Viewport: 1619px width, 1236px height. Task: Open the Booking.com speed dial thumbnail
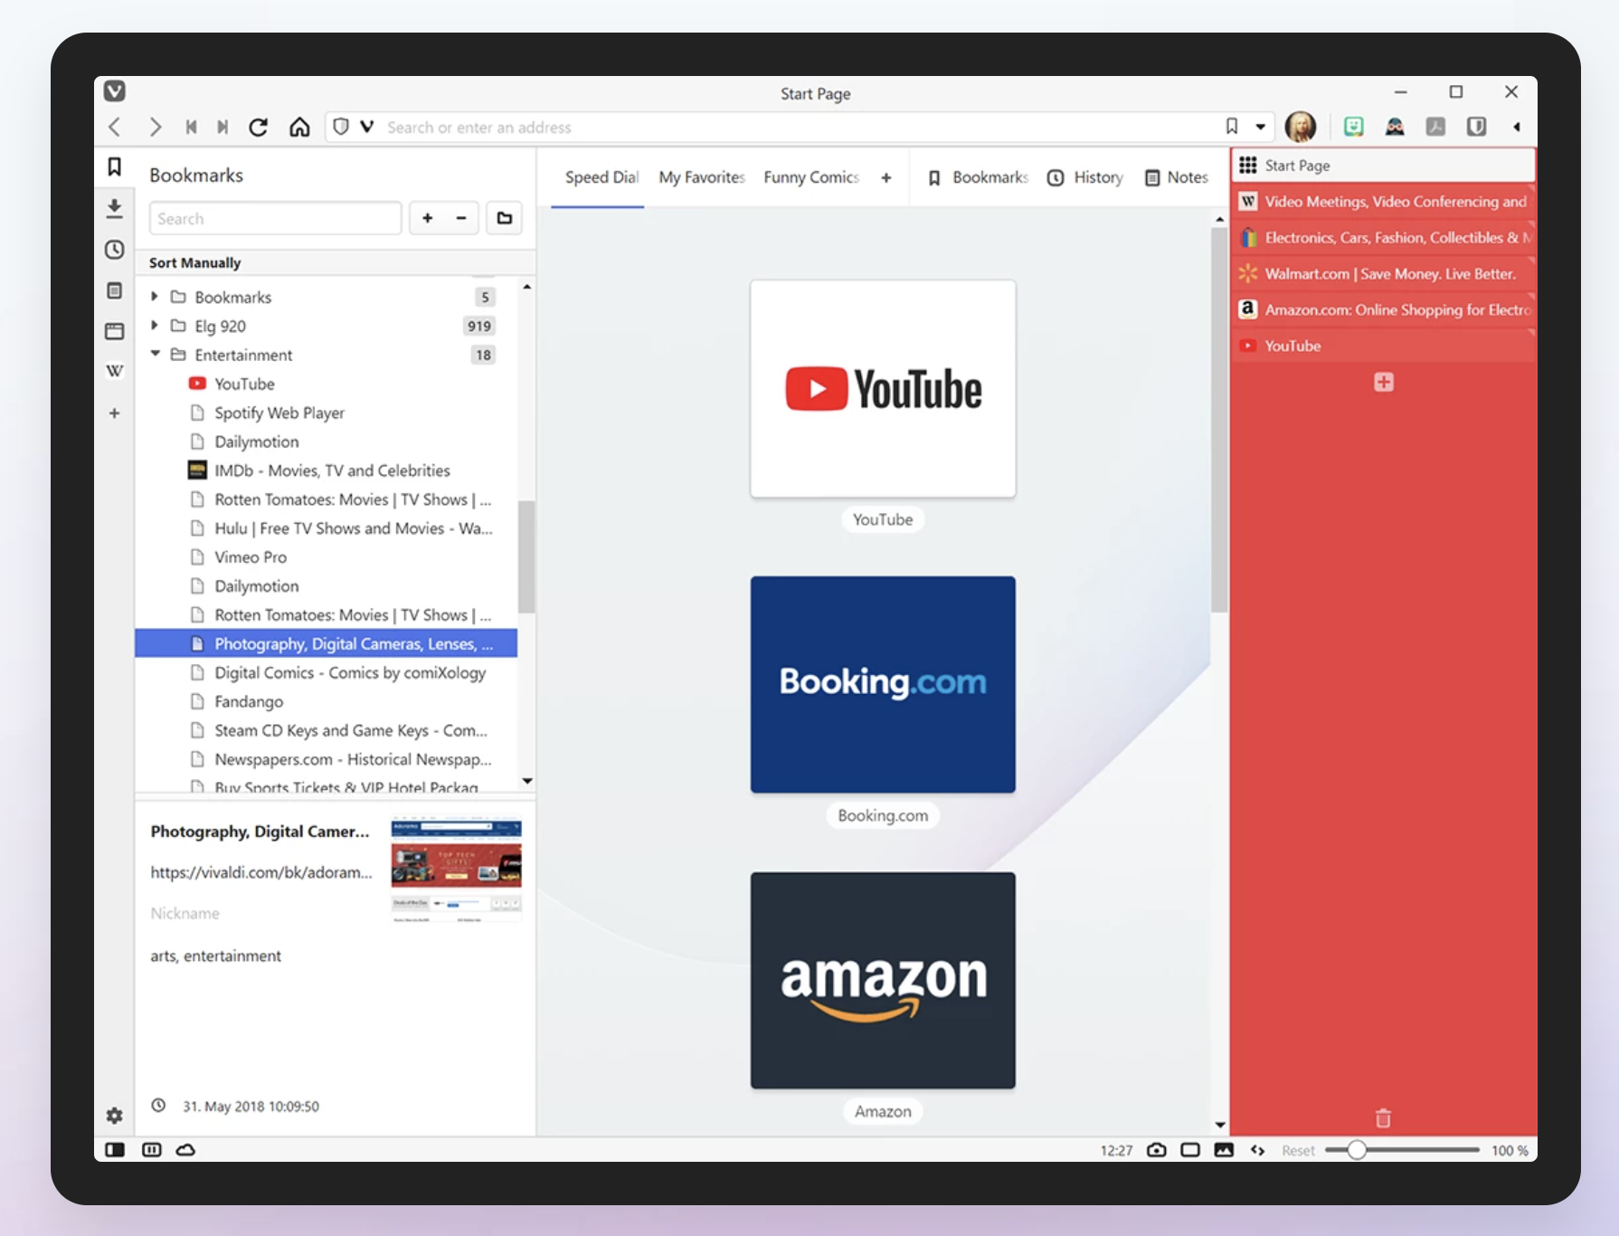(882, 684)
